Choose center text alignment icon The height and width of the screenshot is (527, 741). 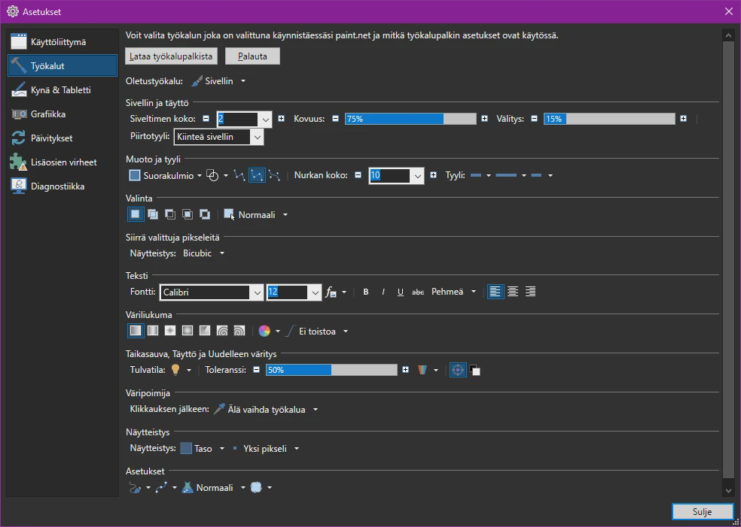[513, 292]
